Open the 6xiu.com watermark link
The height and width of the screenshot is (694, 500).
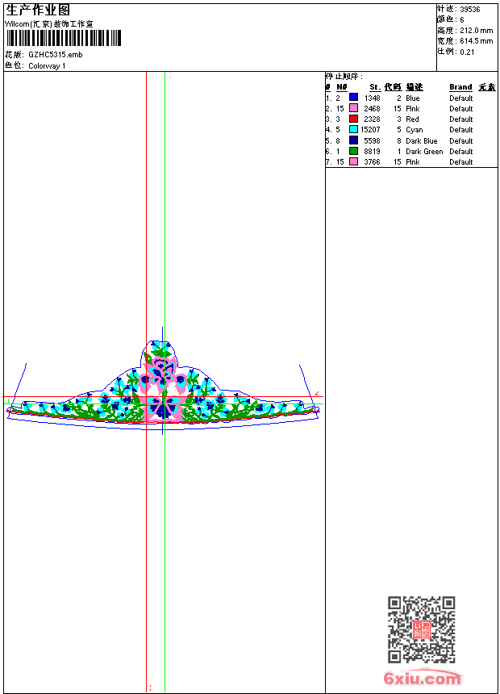[422, 679]
